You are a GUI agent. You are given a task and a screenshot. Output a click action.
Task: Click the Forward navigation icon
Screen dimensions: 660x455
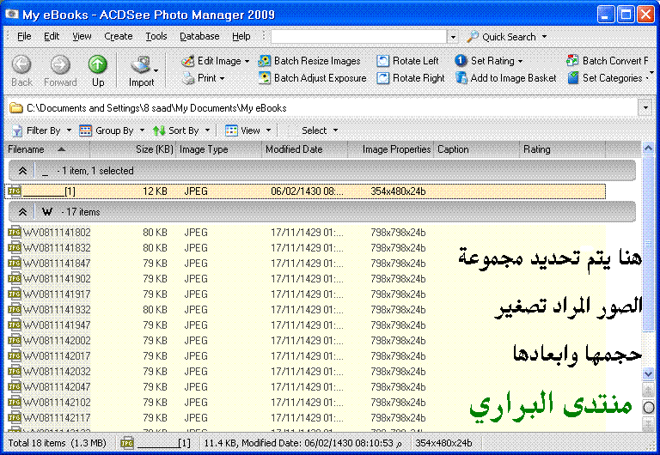point(60,64)
